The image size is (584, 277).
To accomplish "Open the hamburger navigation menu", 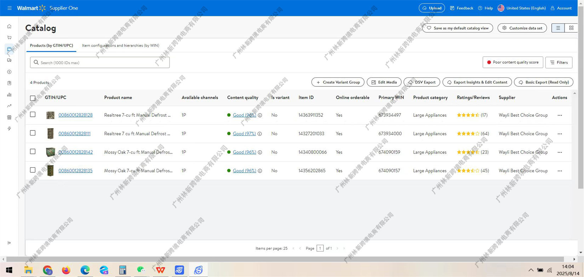I will [10, 8].
